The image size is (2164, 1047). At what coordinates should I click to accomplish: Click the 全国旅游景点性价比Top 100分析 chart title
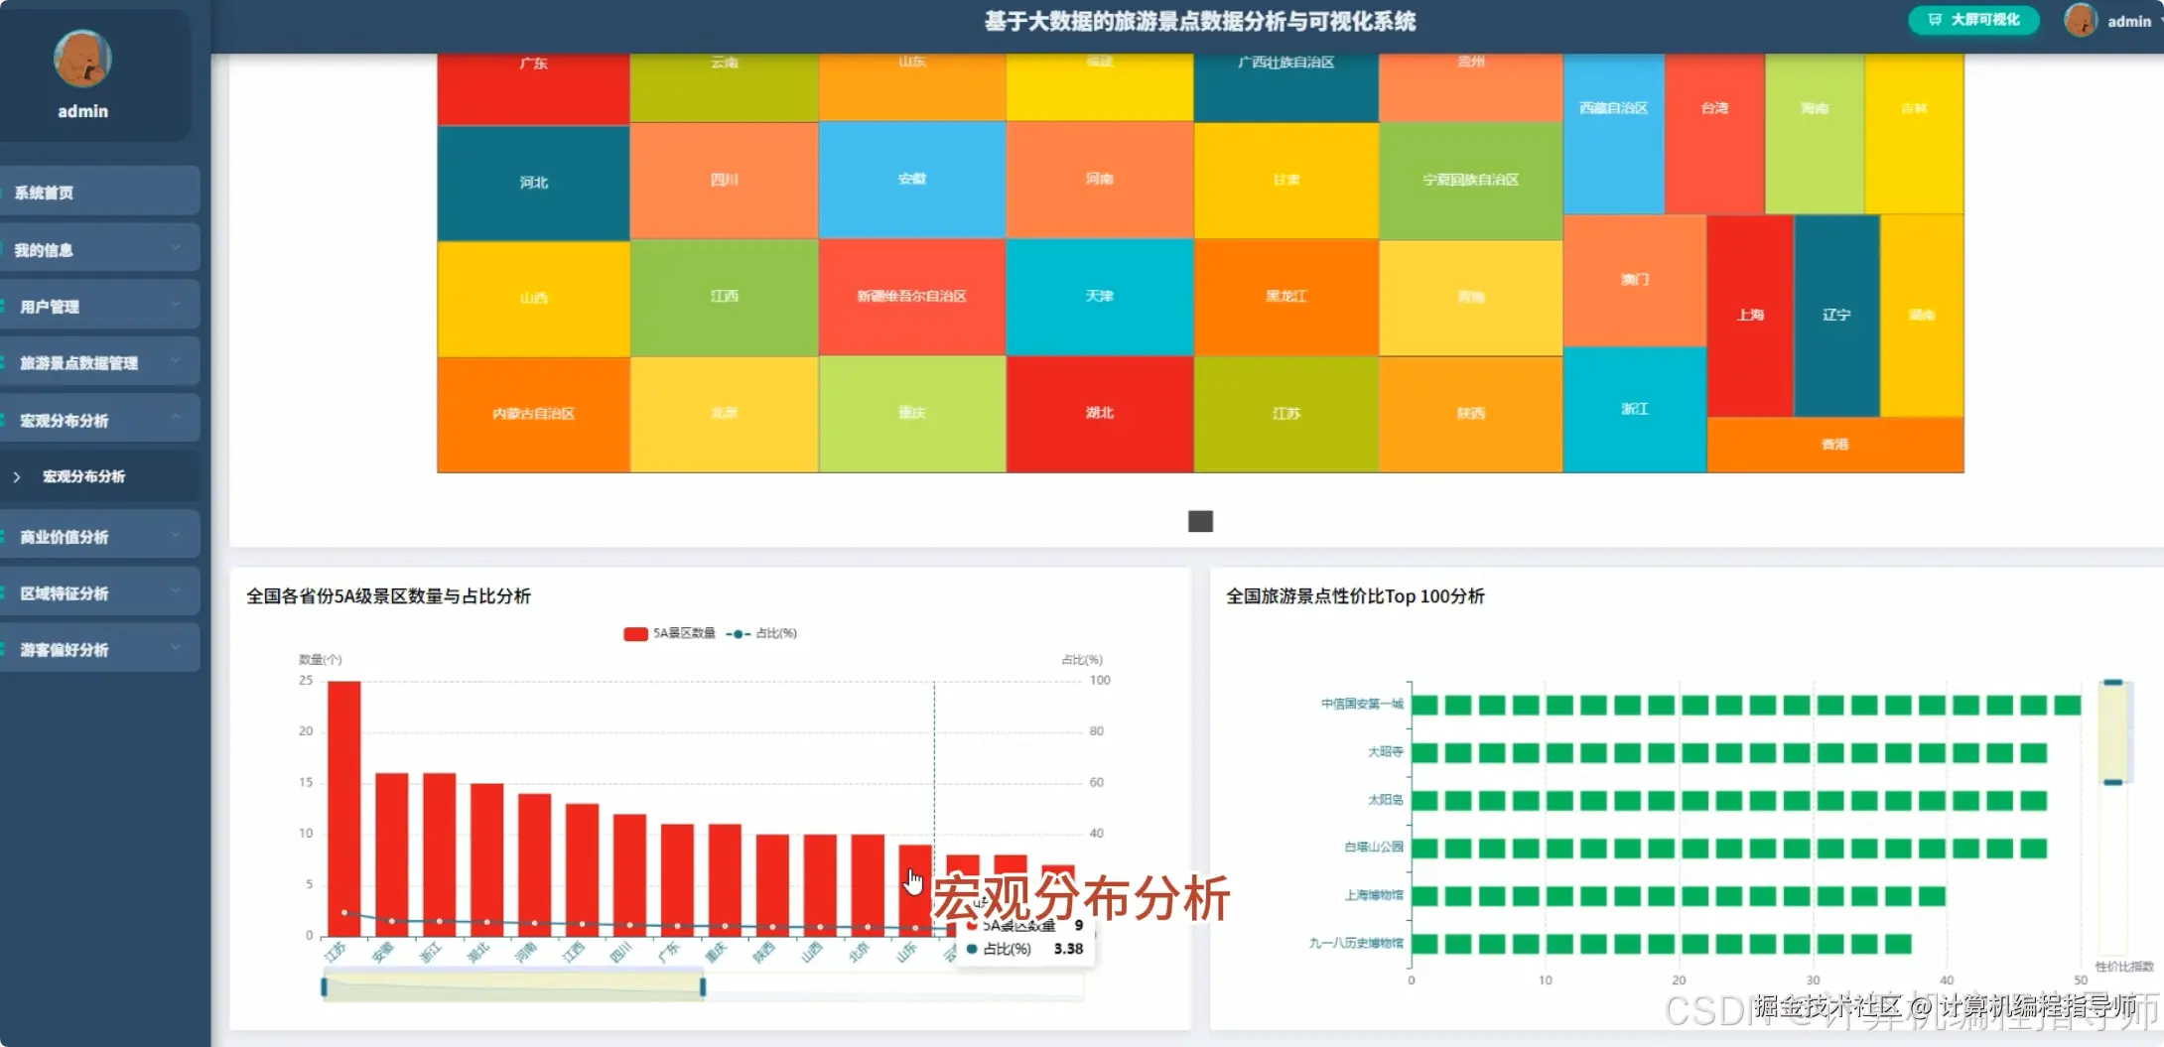click(x=1355, y=595)
